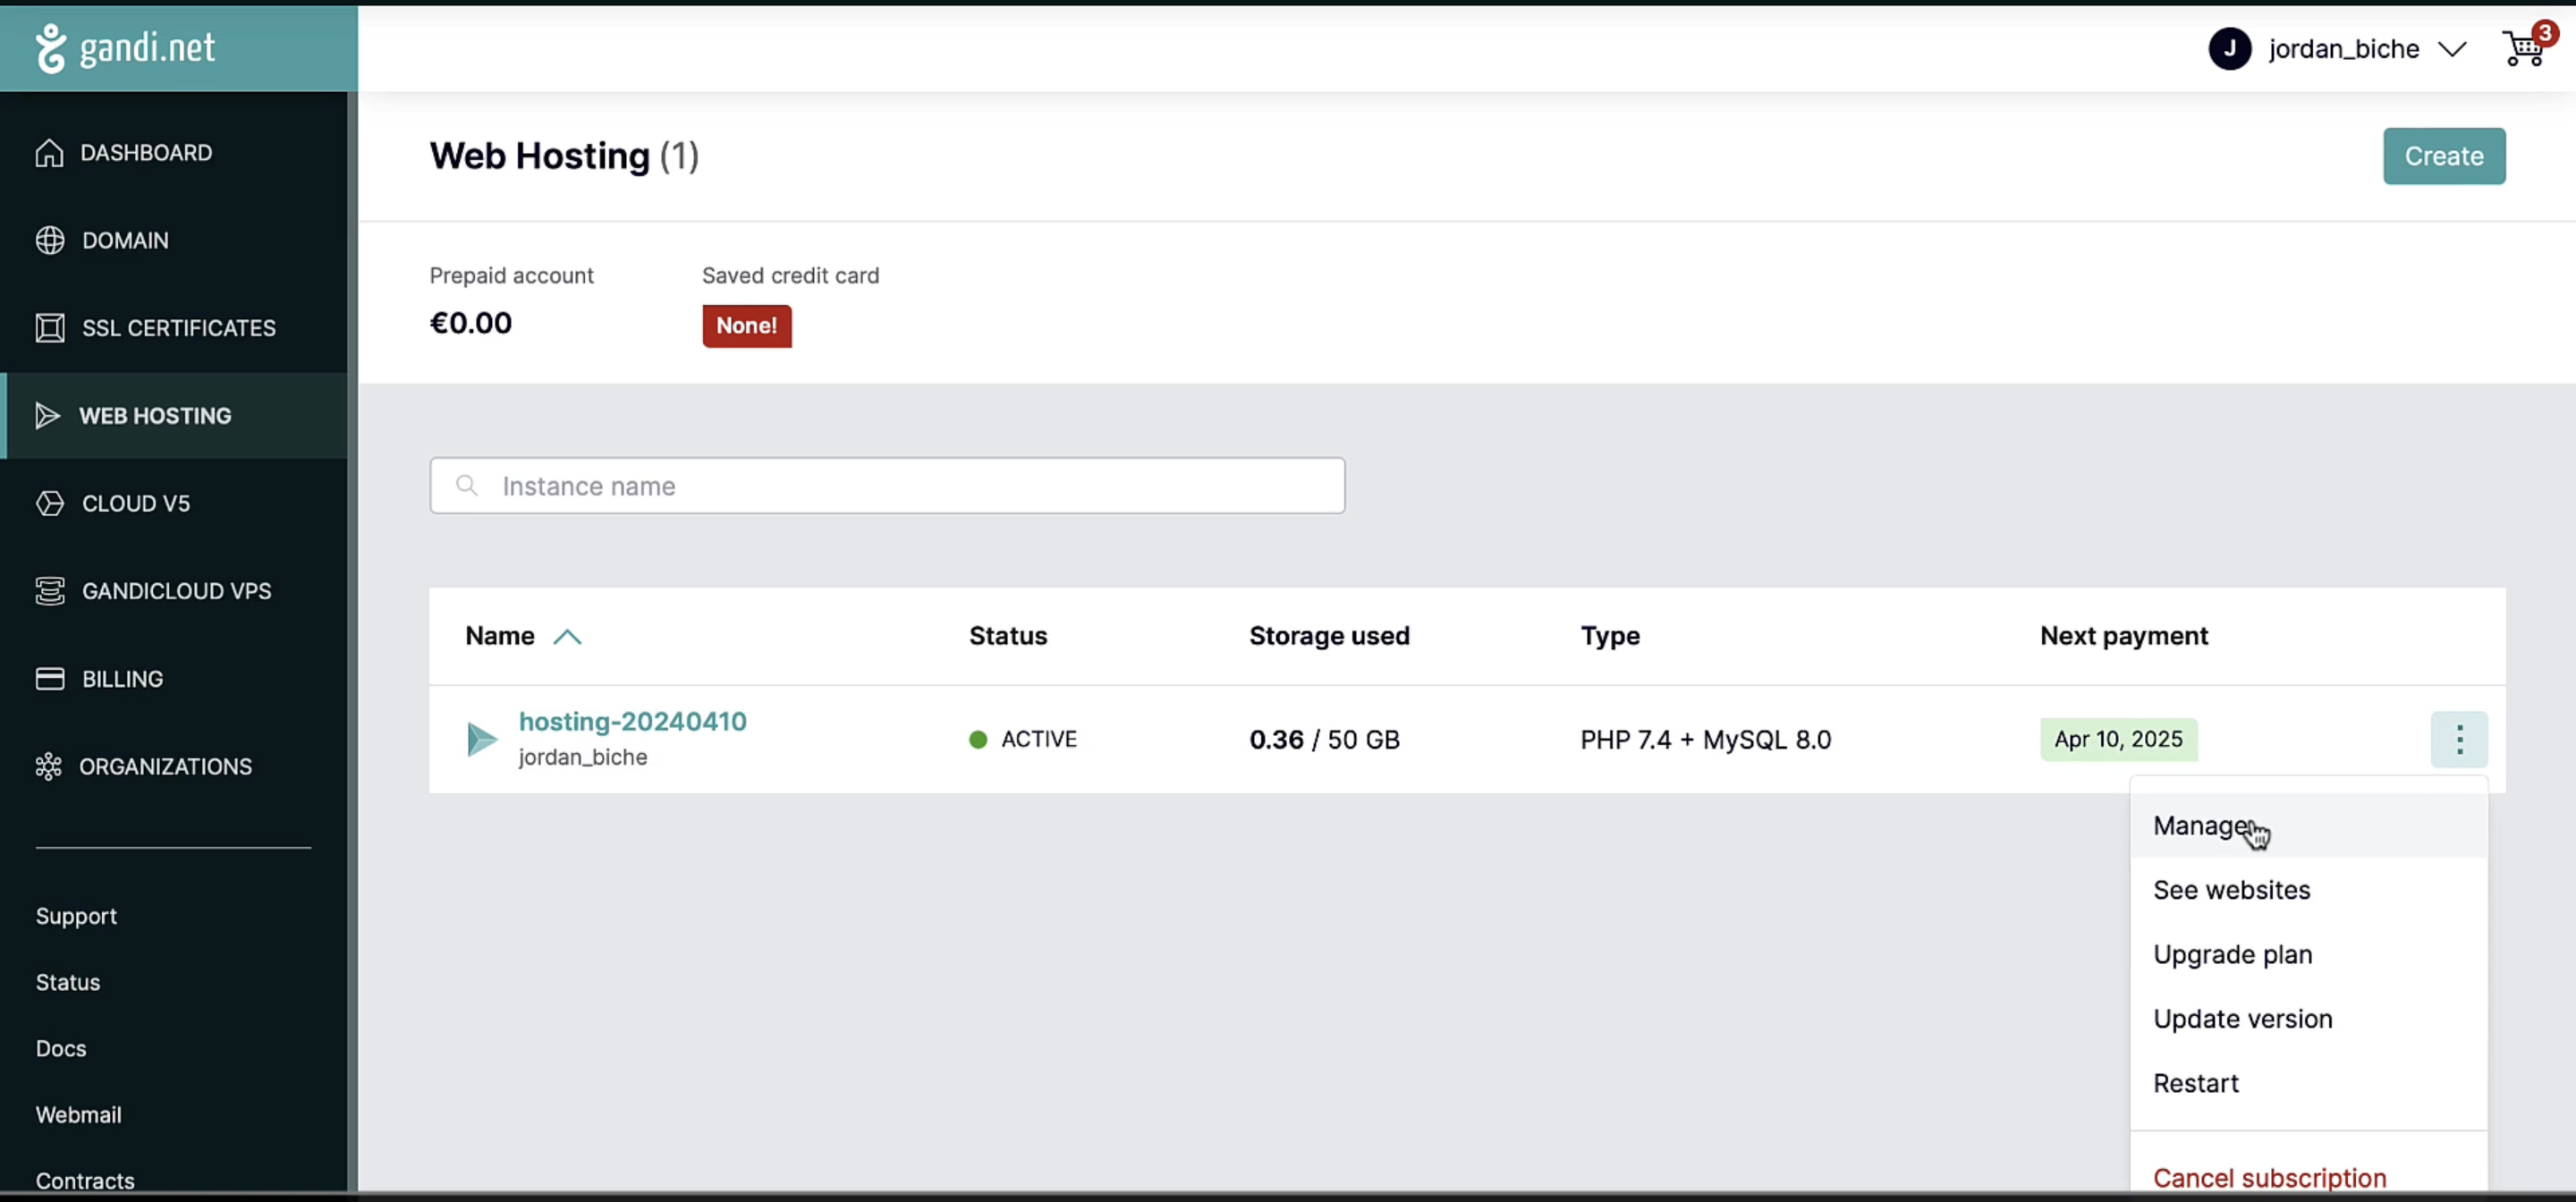Click the Web Hosting arrow icon in the sidebar
Viewport: 2576px width, 1202px height.
[48, 416]
